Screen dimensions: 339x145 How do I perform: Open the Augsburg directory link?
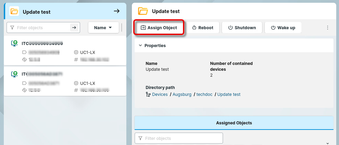(182, 94)
